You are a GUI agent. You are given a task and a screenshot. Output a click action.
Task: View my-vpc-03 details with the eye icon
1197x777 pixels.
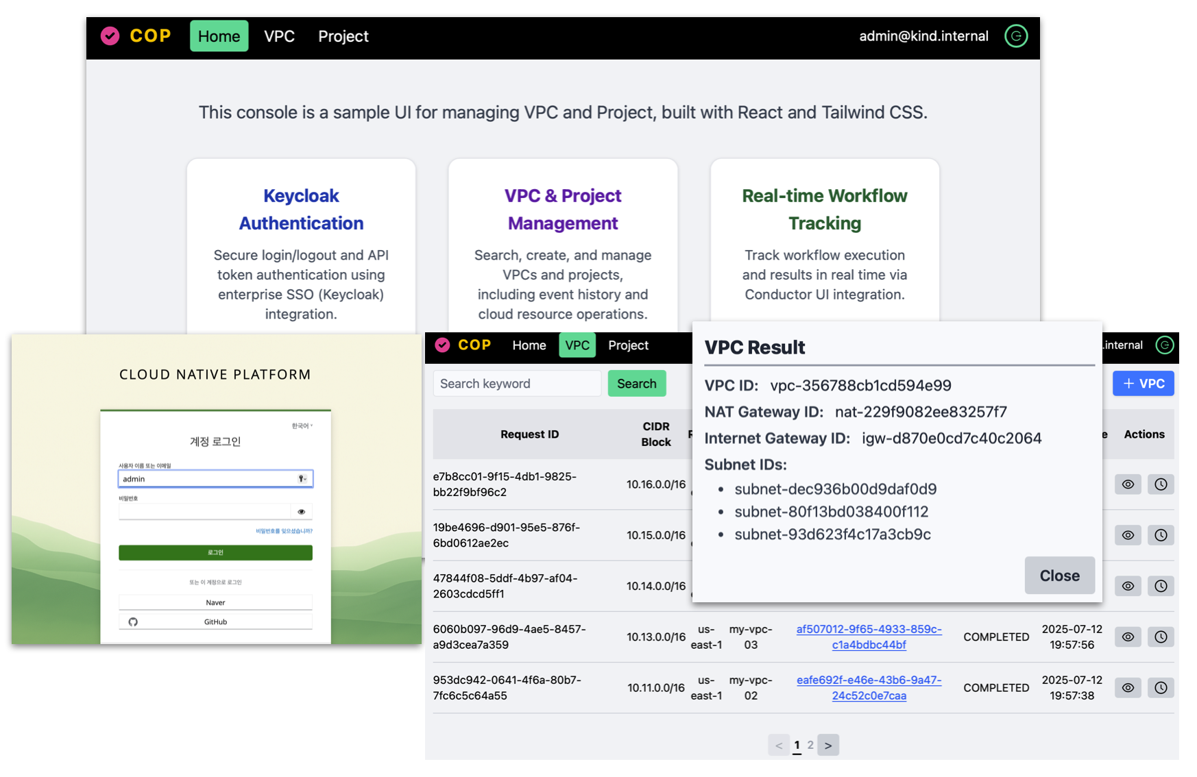1128,637
